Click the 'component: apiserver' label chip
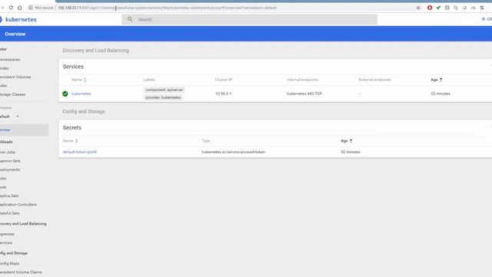This screenshot has width=492, height=277. (164, 90)
